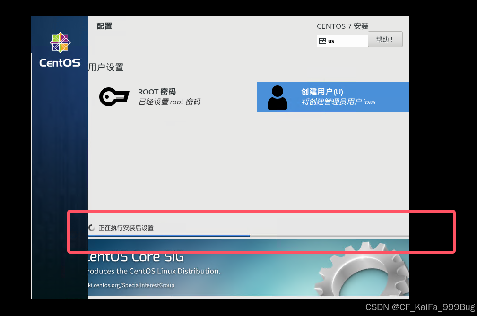This screenshot has height=316, width=477.
Task: Click the gear graphic in banner
Action: click(x=362, y=269)
